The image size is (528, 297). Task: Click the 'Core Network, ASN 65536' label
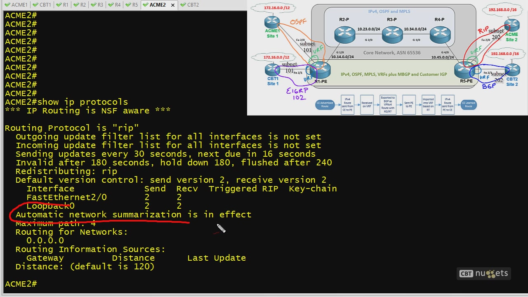(391, 53)
